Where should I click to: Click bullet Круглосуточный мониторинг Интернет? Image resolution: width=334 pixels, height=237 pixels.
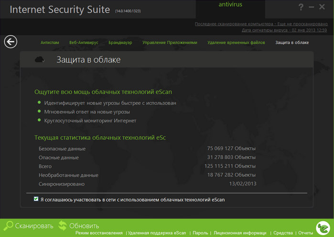(90, 121)
